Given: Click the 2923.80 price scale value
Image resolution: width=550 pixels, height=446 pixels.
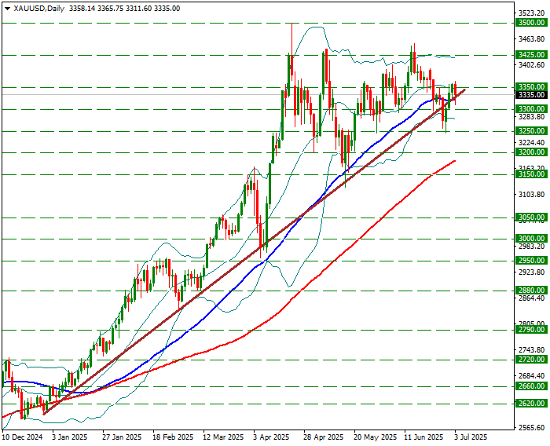Looking at the screenshot, I should pos(531,272).
